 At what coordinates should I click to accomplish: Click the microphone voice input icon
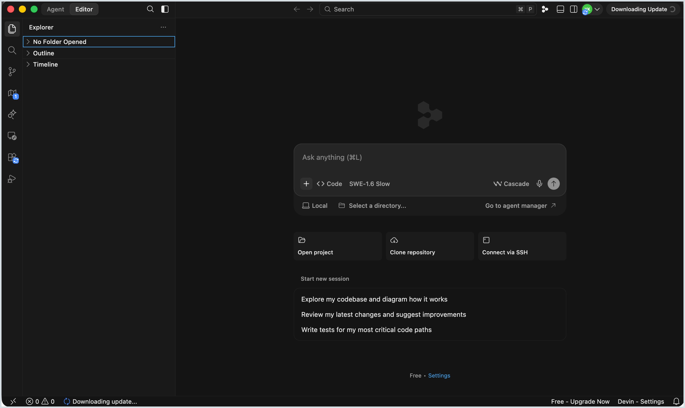(539, 184)
